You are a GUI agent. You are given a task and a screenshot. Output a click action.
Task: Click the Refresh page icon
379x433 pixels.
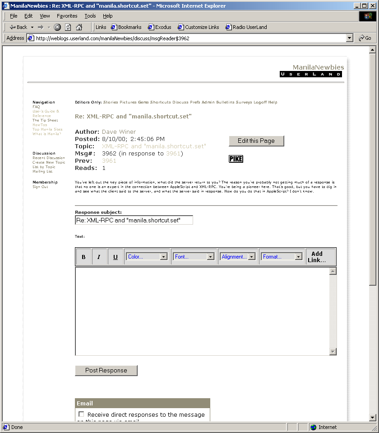[x=68, y=27]
